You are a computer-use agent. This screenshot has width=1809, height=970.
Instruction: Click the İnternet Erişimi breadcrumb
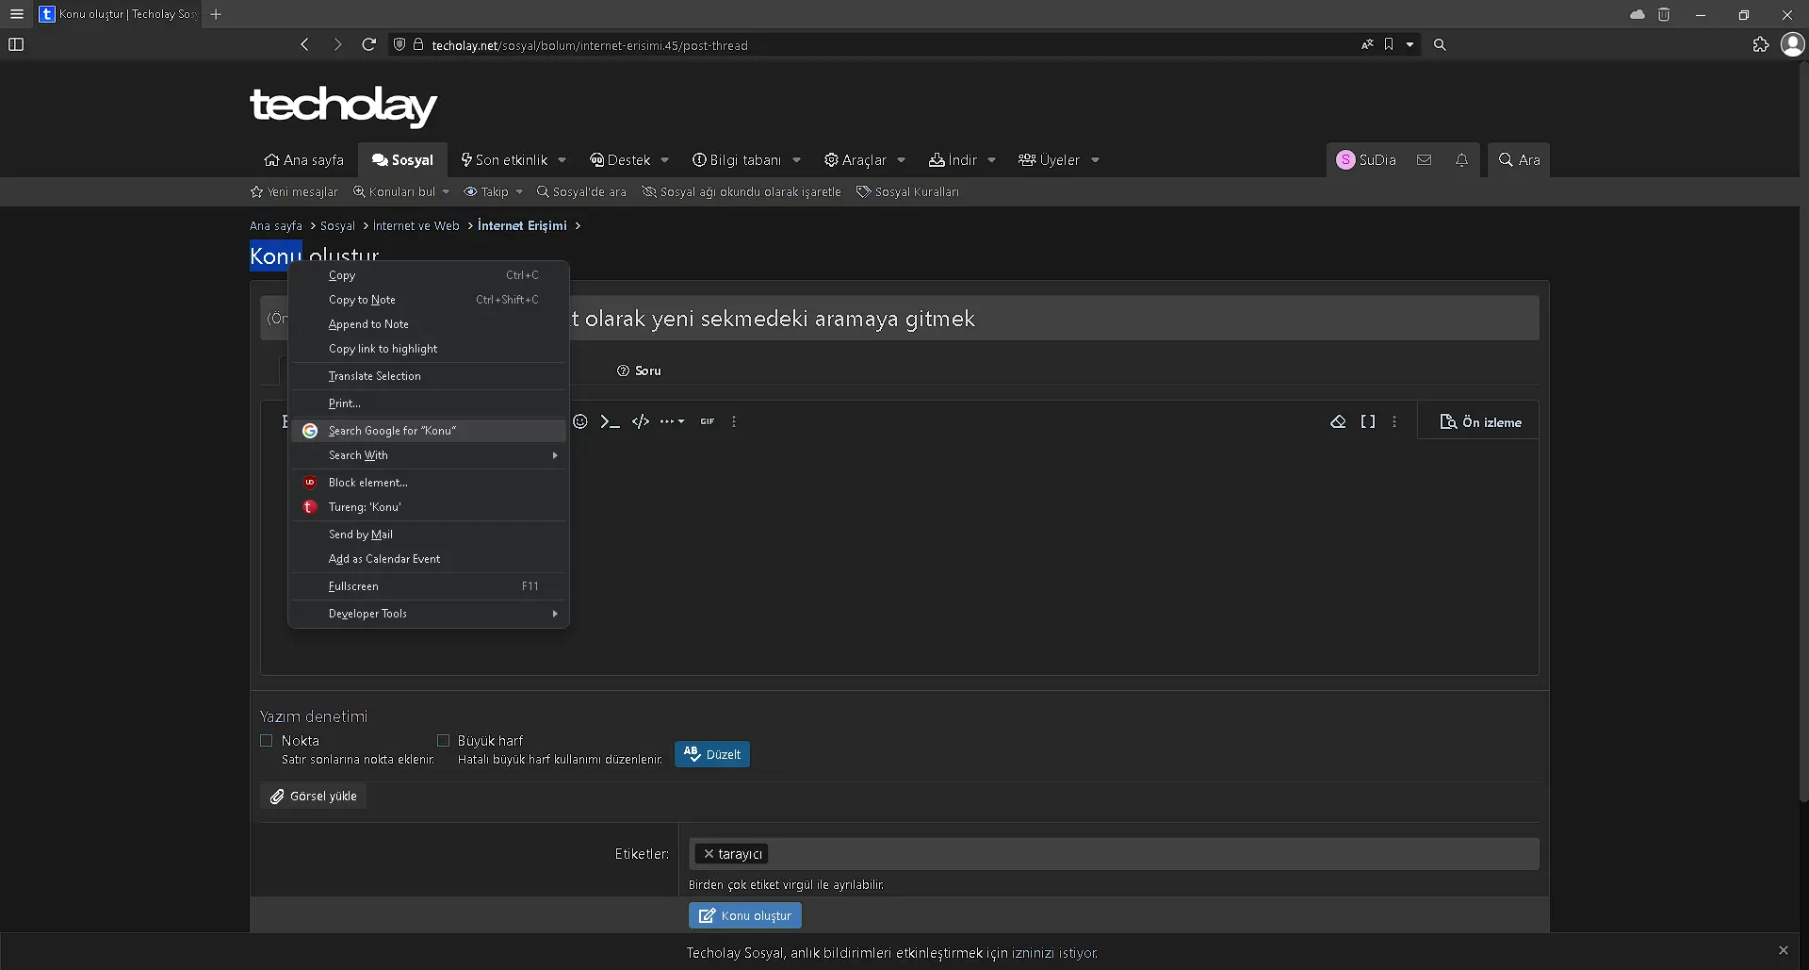[522, 226]
